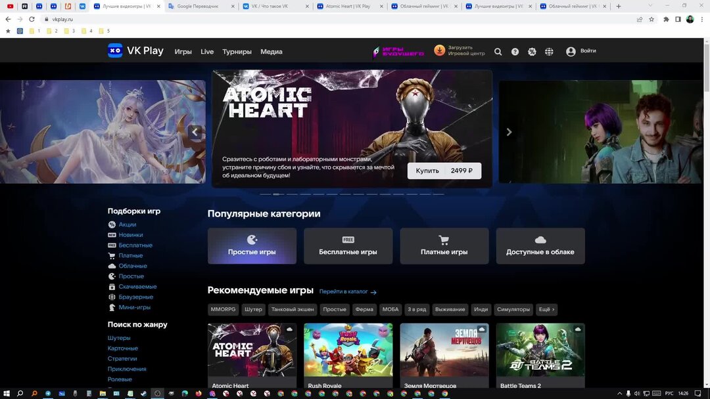The height and width of the screenshot is (399, 710).
Task: Open Облачные in sidebar collections
Action: pos(133,266)
